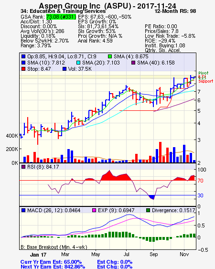This screenshot has height=269, width=215.
Task: Click the 'Low Risk Trade: -5.8%' text
Action: [x=170, y=36]
